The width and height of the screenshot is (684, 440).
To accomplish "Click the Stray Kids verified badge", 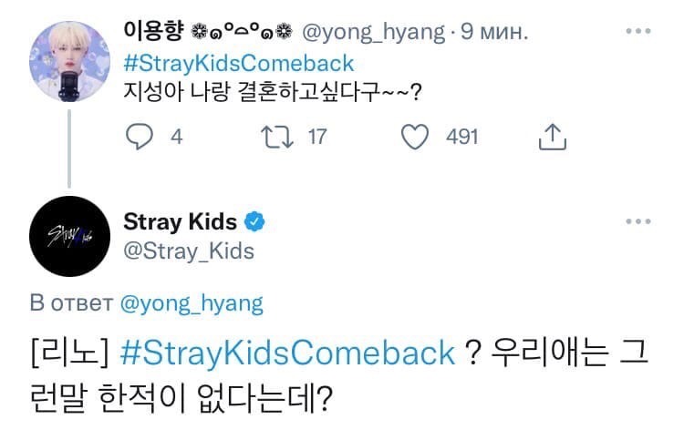I will [x=256, y=221].
